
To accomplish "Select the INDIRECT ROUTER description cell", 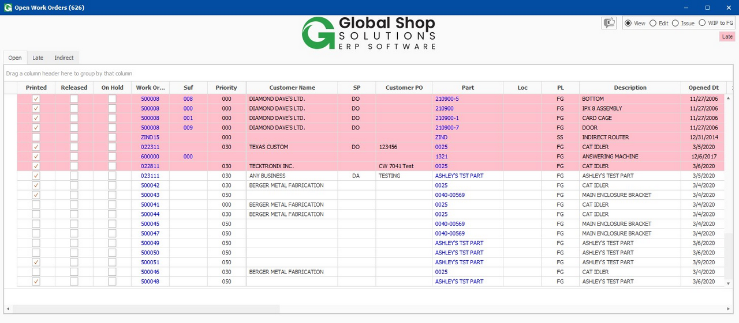I will tap(630, 137).
